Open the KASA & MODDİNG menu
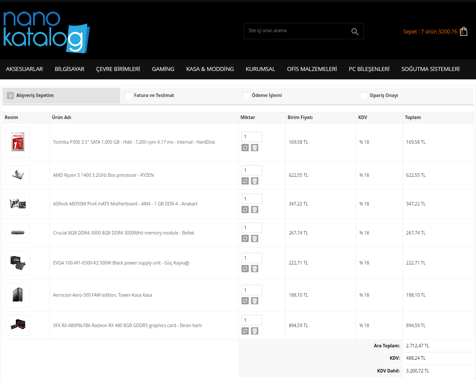The image size is (476, 380). pos(210,69)
